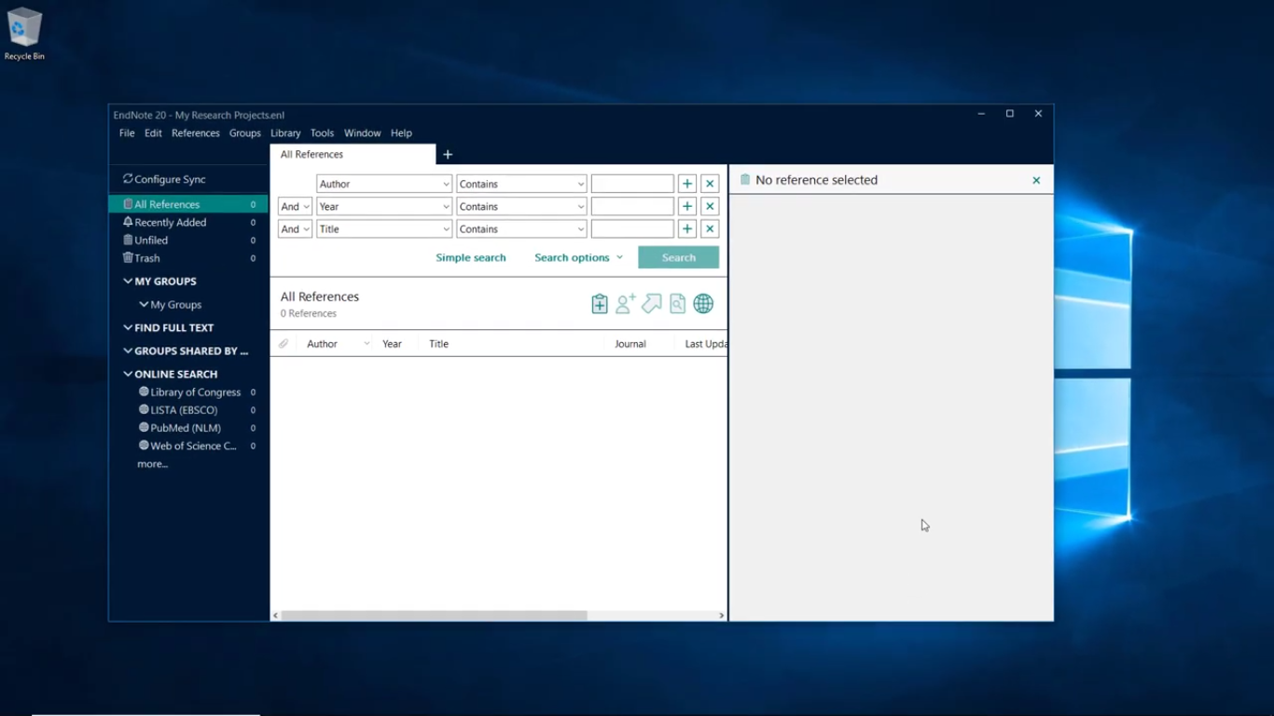Open the Recycle Bin on the desktop
The width and height of the screenshot is (1274, 716).
coord(24,34)
